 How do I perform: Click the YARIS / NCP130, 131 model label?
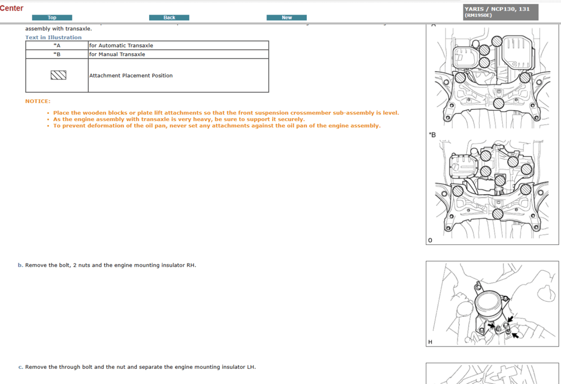496,9
